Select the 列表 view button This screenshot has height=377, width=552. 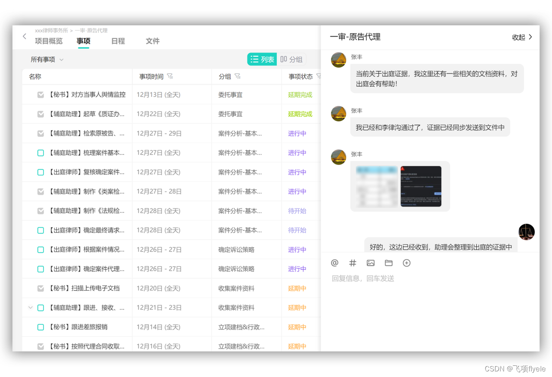(x=262, y=60)
